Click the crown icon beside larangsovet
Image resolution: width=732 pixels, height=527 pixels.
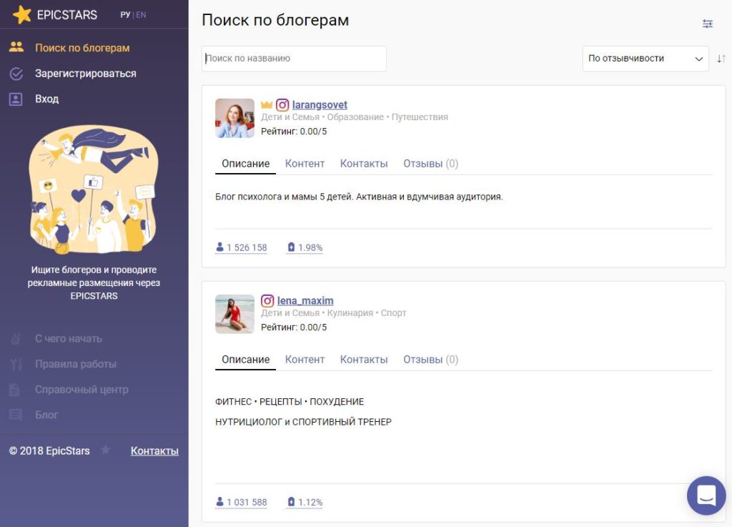(267, 104)
